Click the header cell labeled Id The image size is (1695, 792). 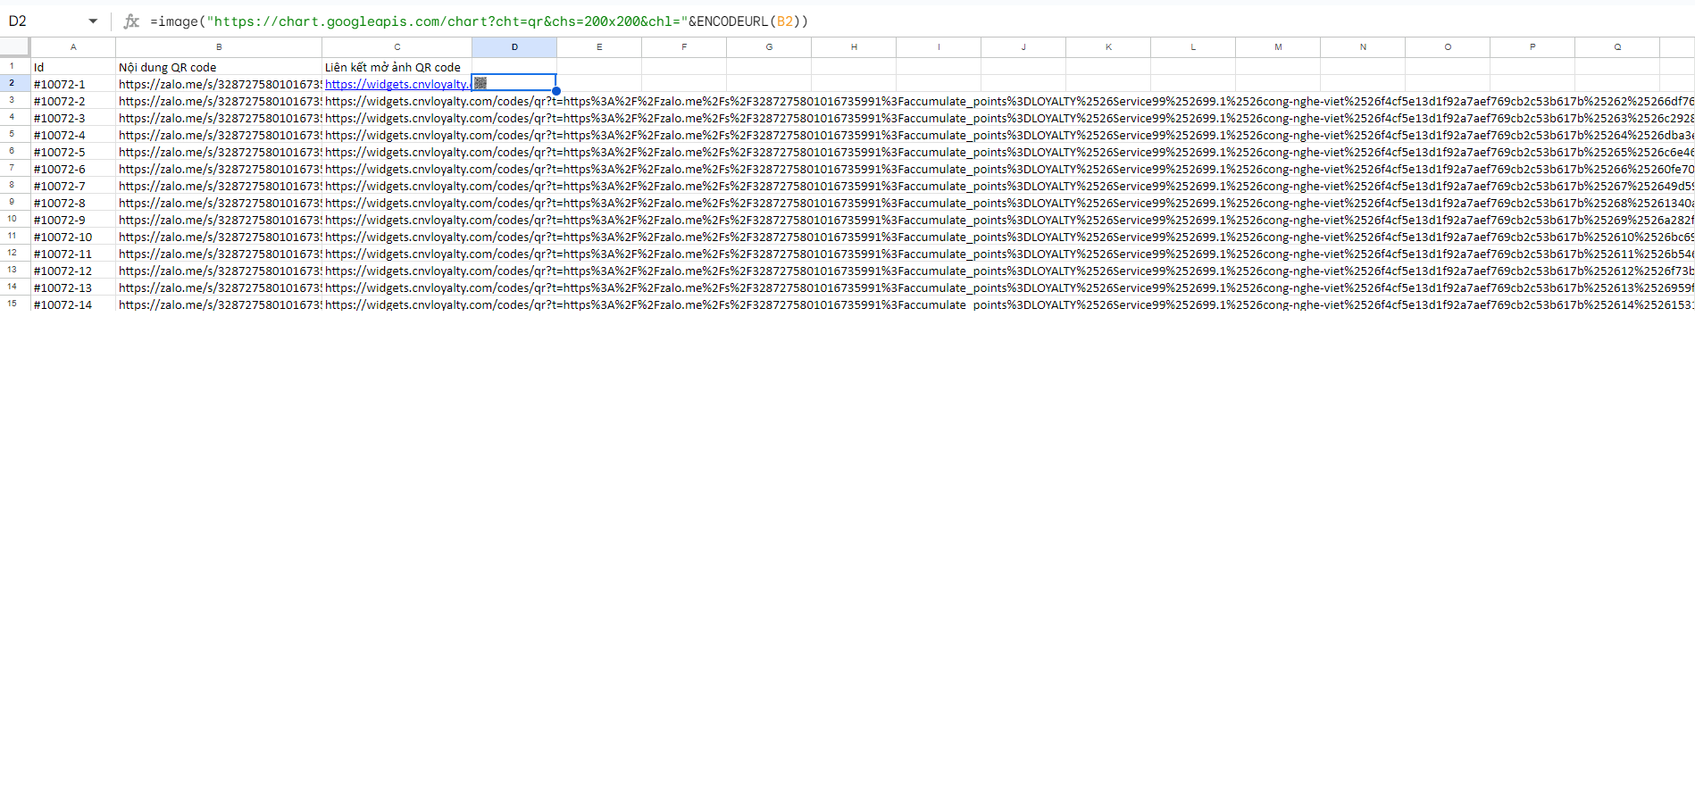71,67
